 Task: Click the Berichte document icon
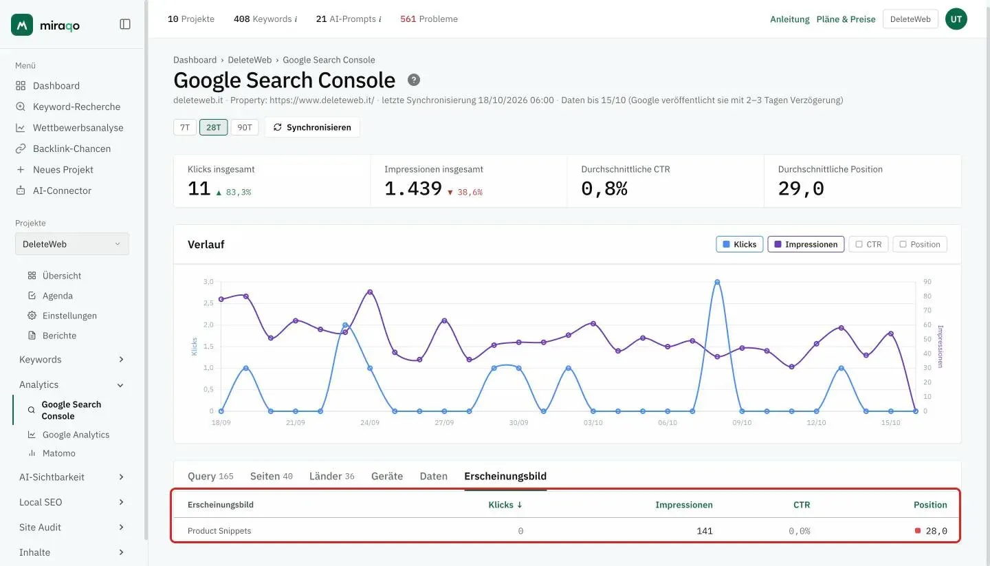click(x=32, y=336)
